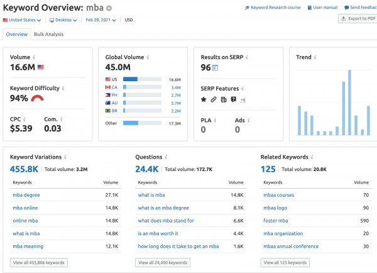Viewport: 377px width, 273px height.
Task: Click the Results on SERP info icon
Action: (x=247, y=57)
